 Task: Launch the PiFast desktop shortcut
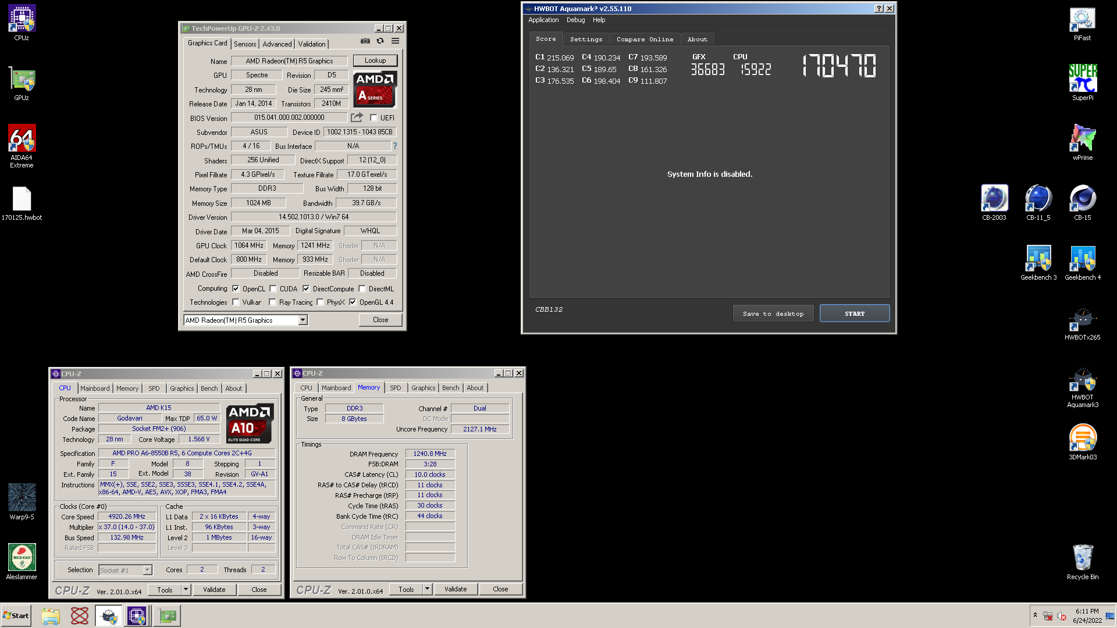coord(1082,23)
